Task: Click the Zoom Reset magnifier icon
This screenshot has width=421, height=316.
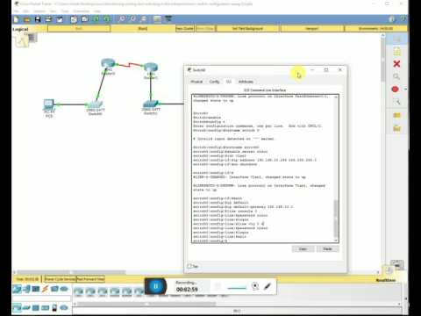Action: point(132,19)
